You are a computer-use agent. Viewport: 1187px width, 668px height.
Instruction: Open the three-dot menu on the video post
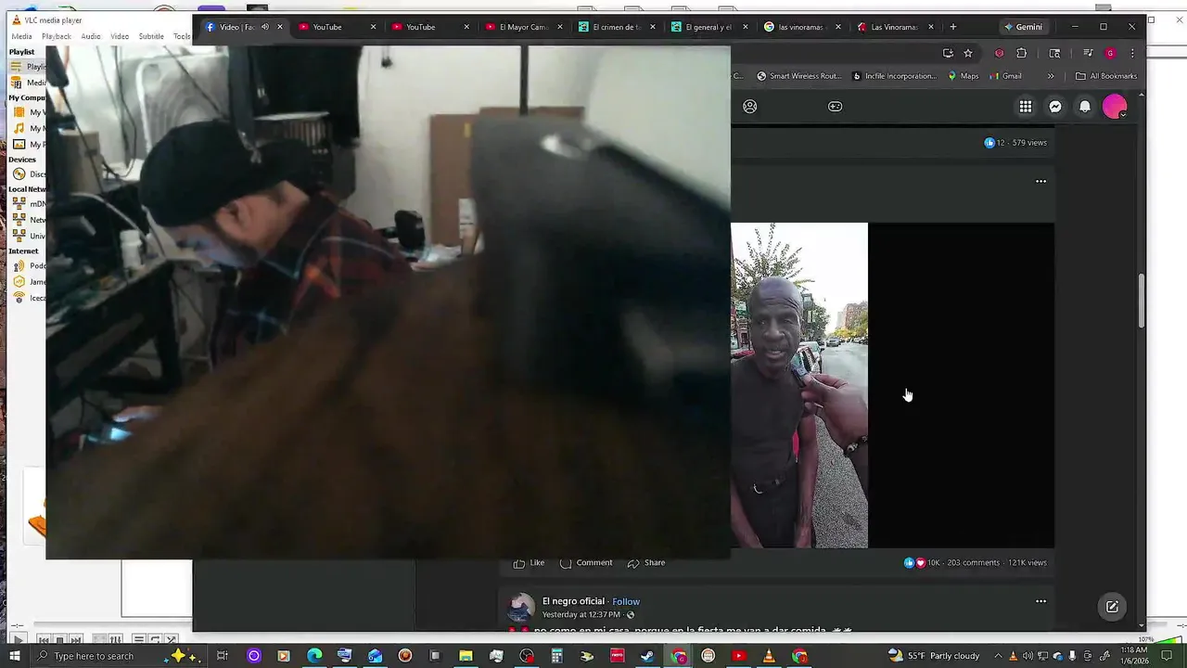click(1040, 182)
